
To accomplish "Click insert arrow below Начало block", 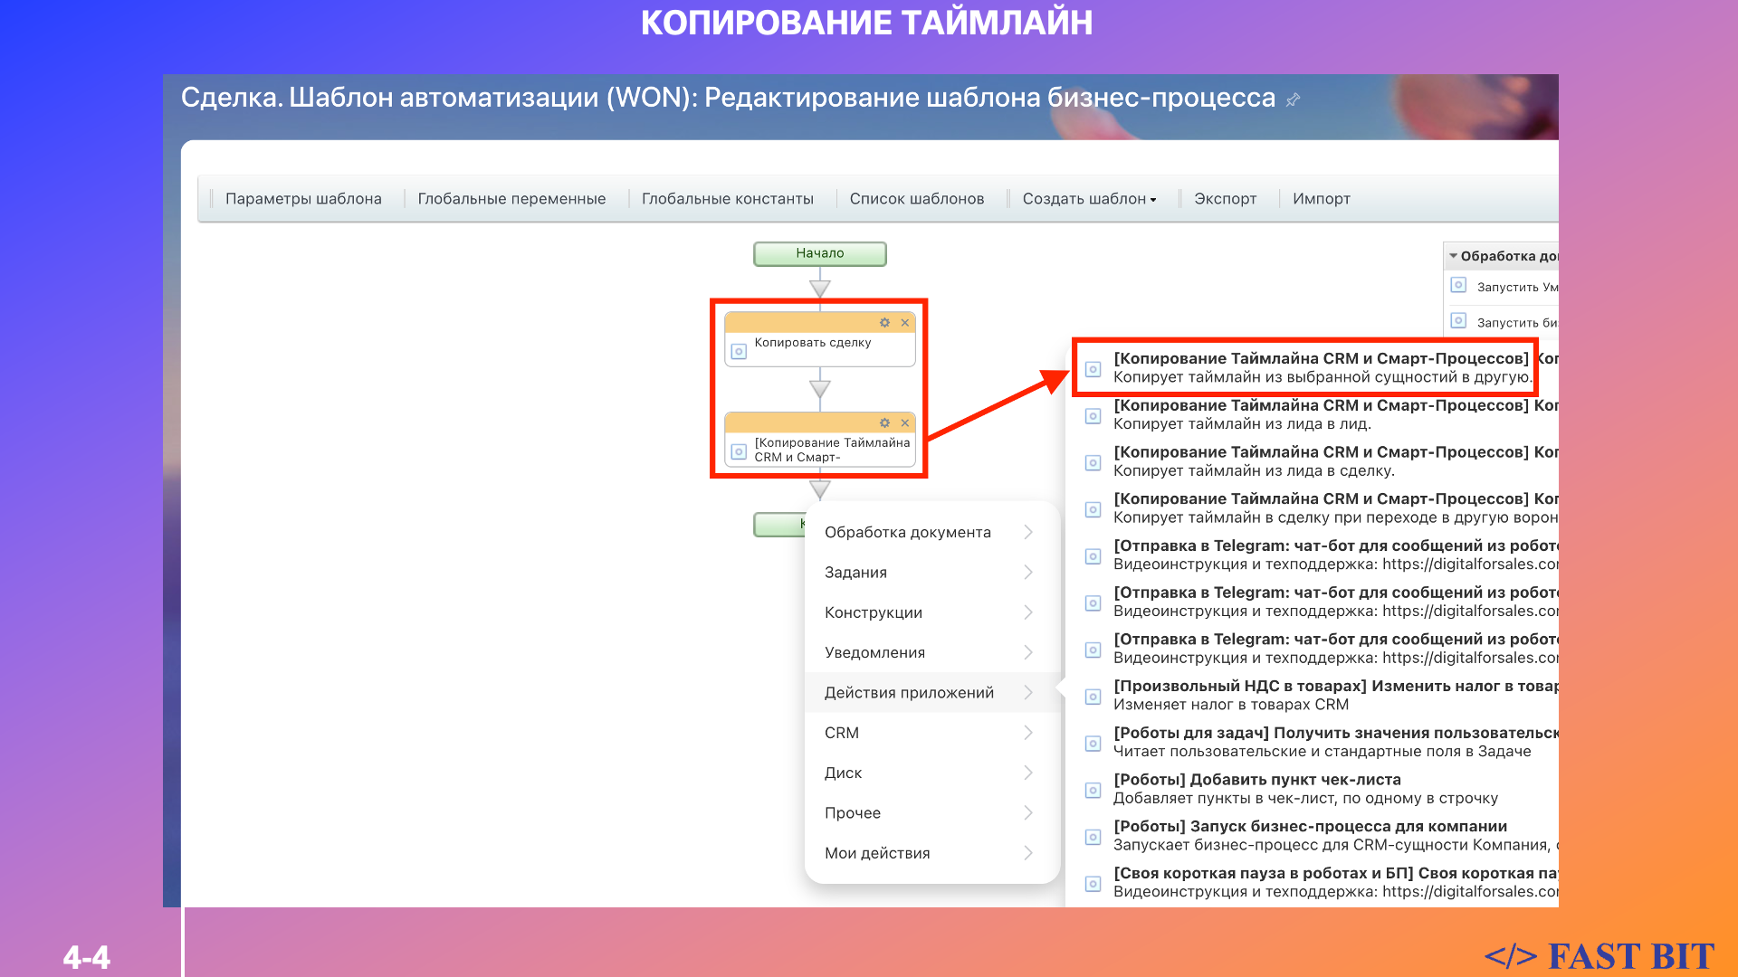I will pyautogui.click(x=820, y=289).
